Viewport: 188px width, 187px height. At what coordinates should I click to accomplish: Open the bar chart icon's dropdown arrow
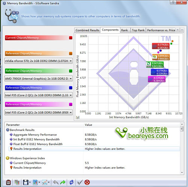pyautogui.click(x=39, y=182)
